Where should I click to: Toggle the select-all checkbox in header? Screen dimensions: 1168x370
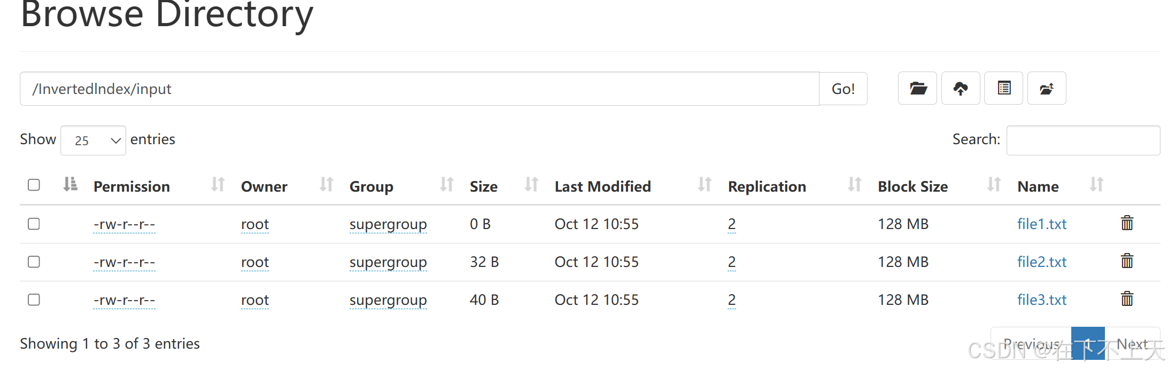pos(34,185)
